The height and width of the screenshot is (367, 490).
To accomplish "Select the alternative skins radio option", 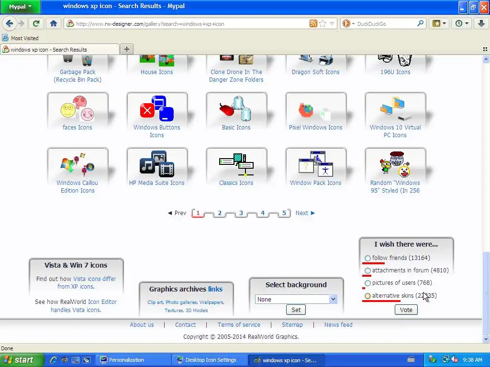I will (368, 296).
